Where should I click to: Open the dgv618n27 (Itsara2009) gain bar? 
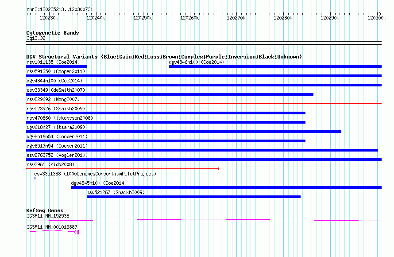point(184,132)
